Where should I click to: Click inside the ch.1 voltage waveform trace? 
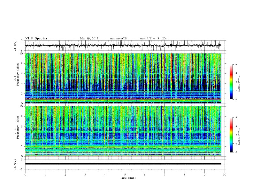pos(123,45)
